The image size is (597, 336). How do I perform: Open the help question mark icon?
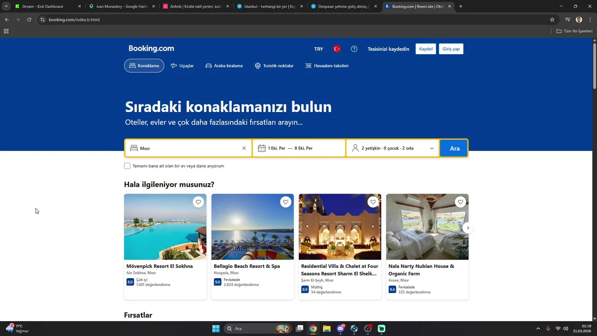pyautogui.click(x=354, y=49)
